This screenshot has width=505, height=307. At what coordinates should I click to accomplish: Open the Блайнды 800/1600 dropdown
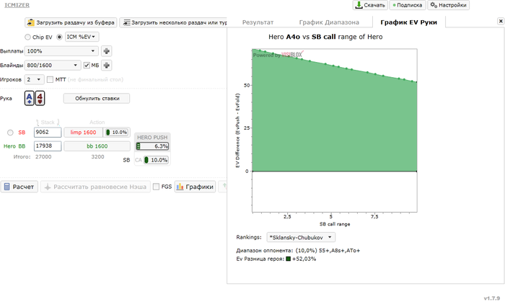53,66
